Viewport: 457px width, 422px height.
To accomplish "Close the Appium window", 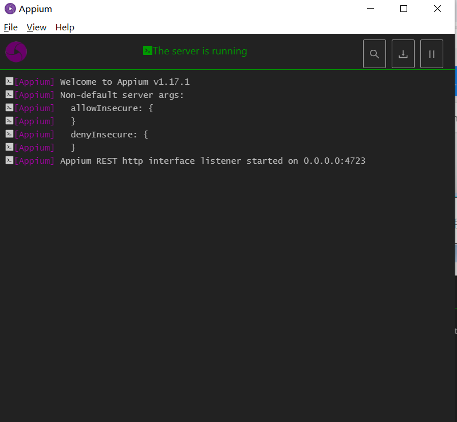I will pos(438,9).
